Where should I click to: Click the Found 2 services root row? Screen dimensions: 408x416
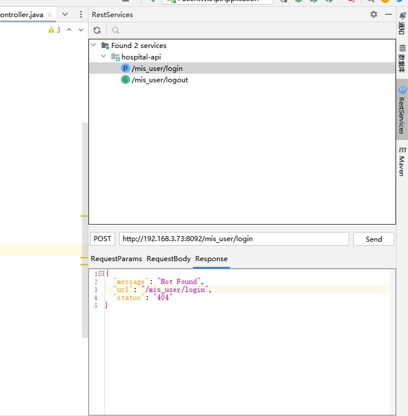[x=242, y=45]
